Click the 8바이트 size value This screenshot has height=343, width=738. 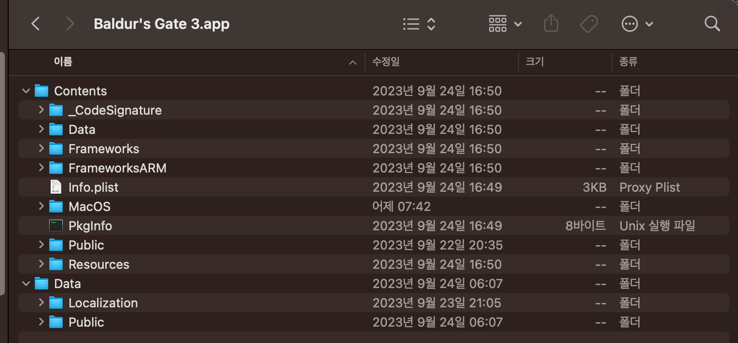click(586, 226)
